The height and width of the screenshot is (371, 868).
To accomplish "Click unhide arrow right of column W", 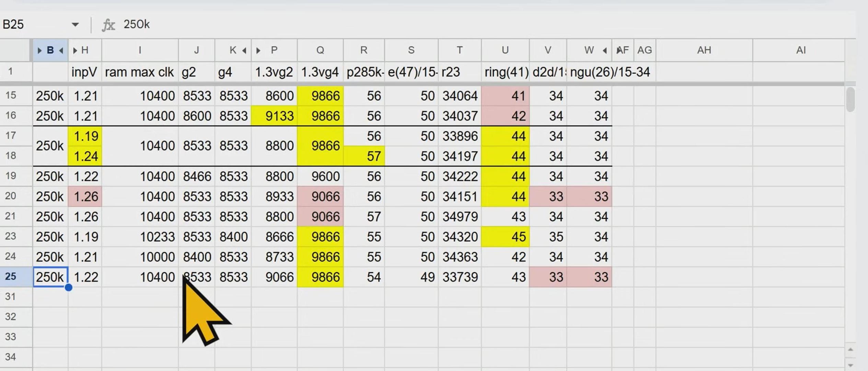I will tap(605, 50).
